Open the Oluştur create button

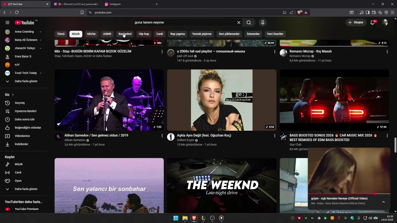pos(356,22)
